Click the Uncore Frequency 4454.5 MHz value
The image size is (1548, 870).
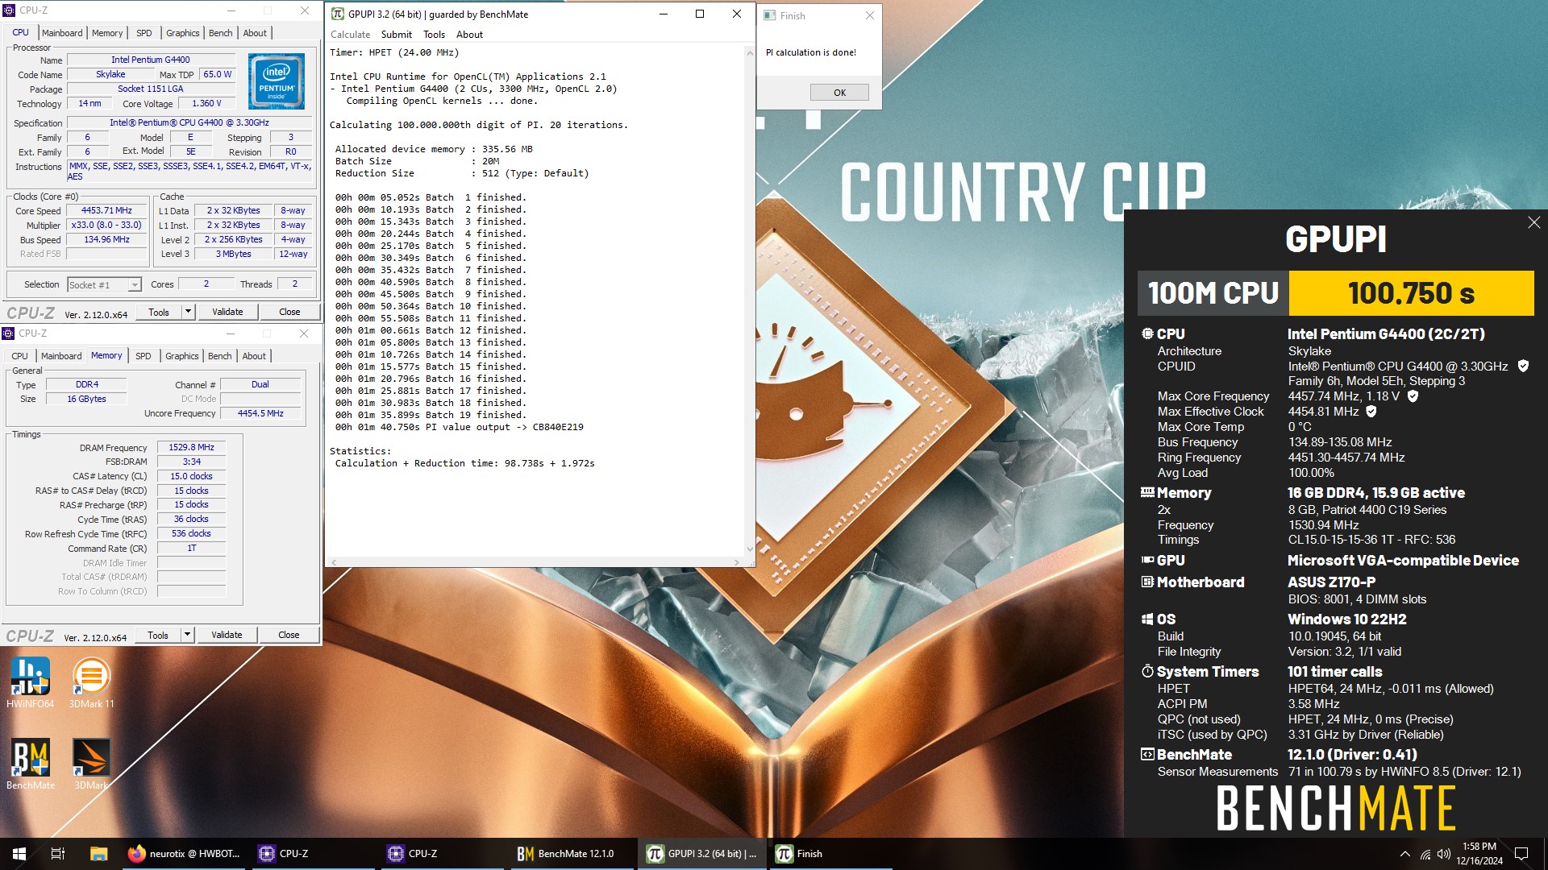click(x=260, y=413)
